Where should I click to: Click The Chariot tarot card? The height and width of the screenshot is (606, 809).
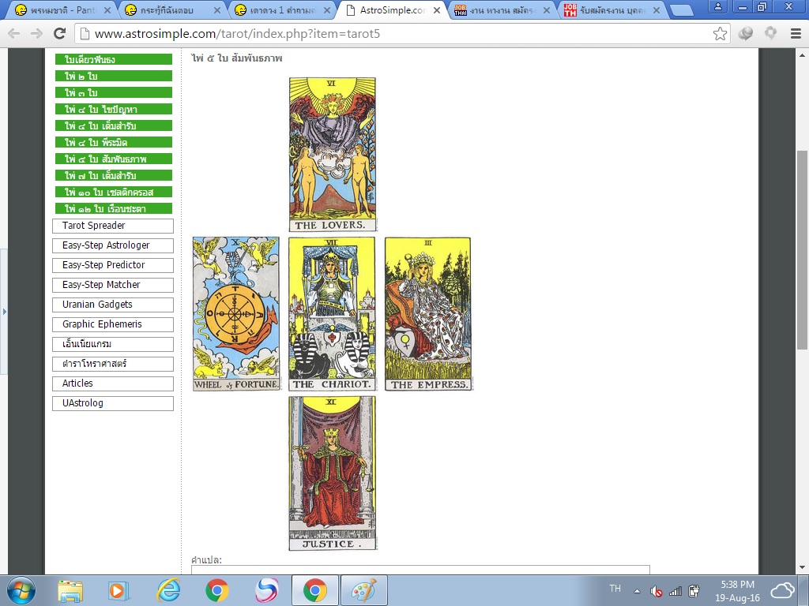[333, 313]
